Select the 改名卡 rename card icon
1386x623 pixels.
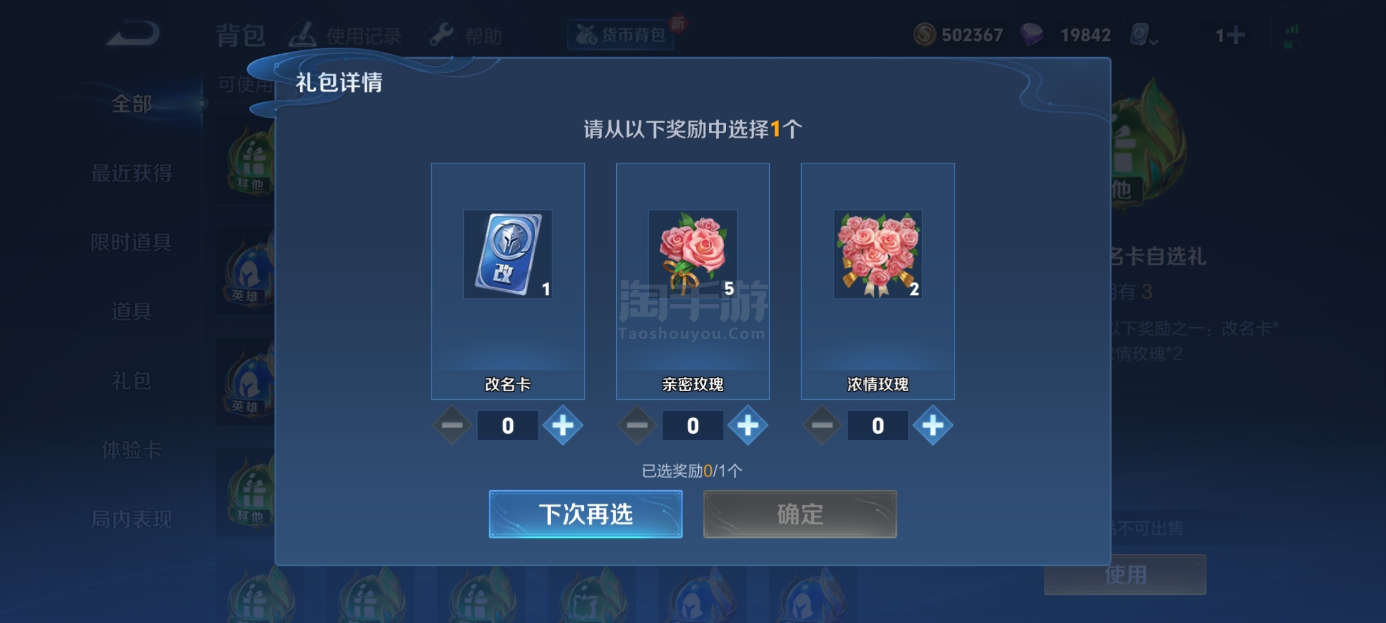coord(508,254)
